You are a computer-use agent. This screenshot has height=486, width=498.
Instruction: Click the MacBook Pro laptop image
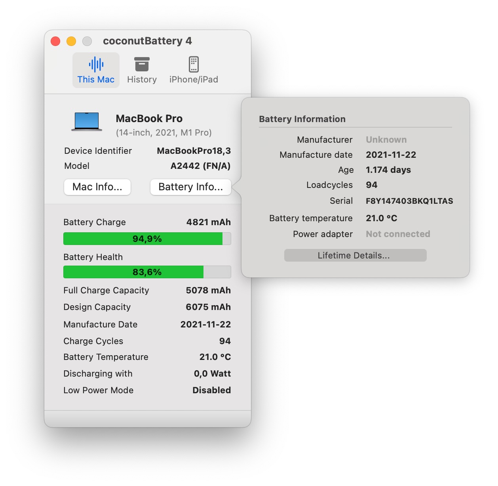[x=87, y=121]
